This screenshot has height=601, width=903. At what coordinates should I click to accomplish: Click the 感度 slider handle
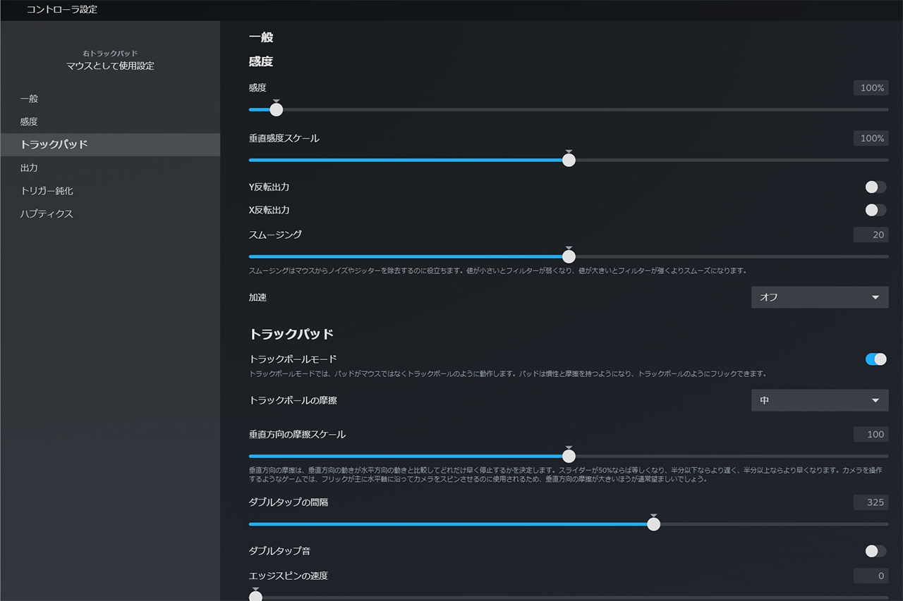277,110
